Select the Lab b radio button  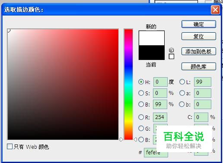(182, 104)
